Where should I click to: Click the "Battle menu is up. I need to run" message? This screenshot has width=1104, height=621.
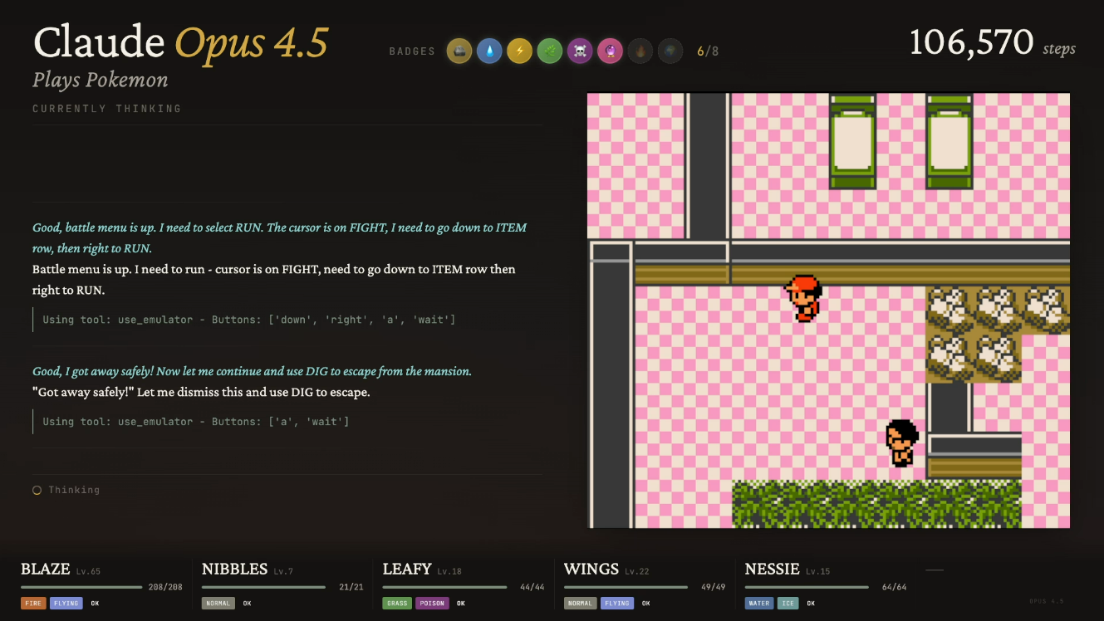point(274,280)
